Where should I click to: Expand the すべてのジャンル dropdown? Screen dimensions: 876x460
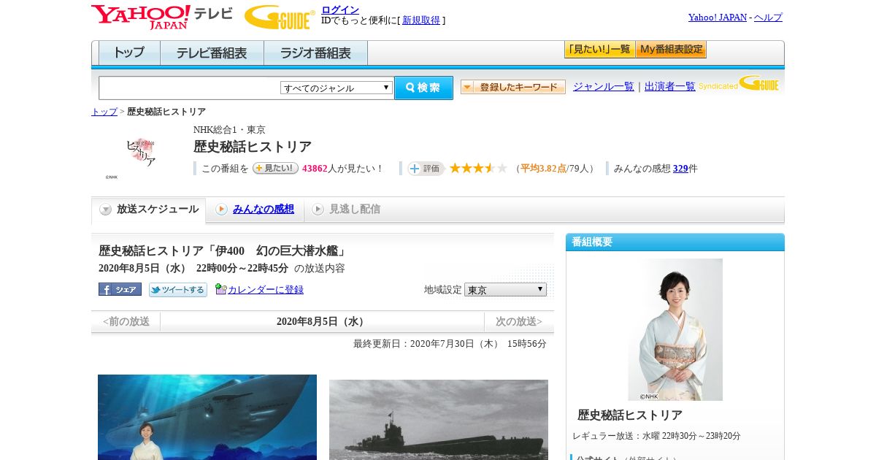coord(337,88)
